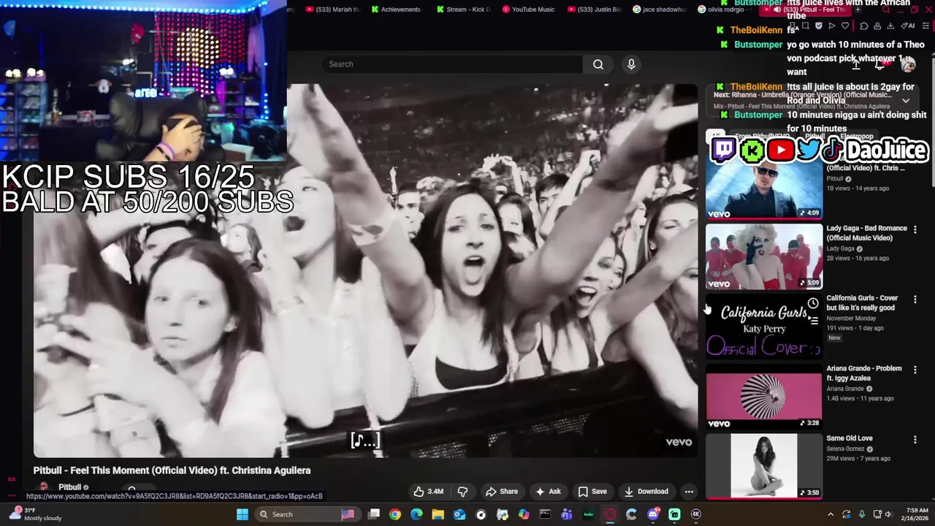Open more actions ellipsis below video
935x526 pixels.
click(689, 492)
